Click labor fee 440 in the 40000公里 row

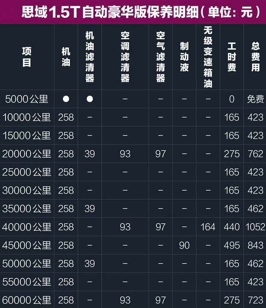tap(232, 227)
